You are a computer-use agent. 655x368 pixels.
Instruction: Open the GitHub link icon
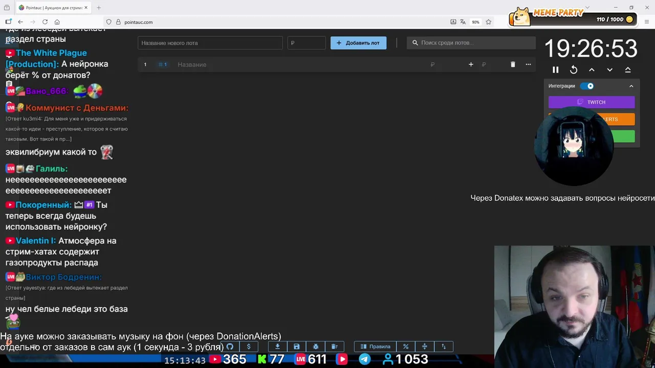(x=230, y=347)
